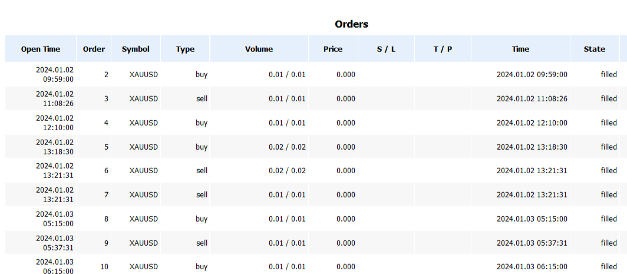This screenshot has height=274, width=627.
Task: Click the Orders table title
Action: [351, 24]
